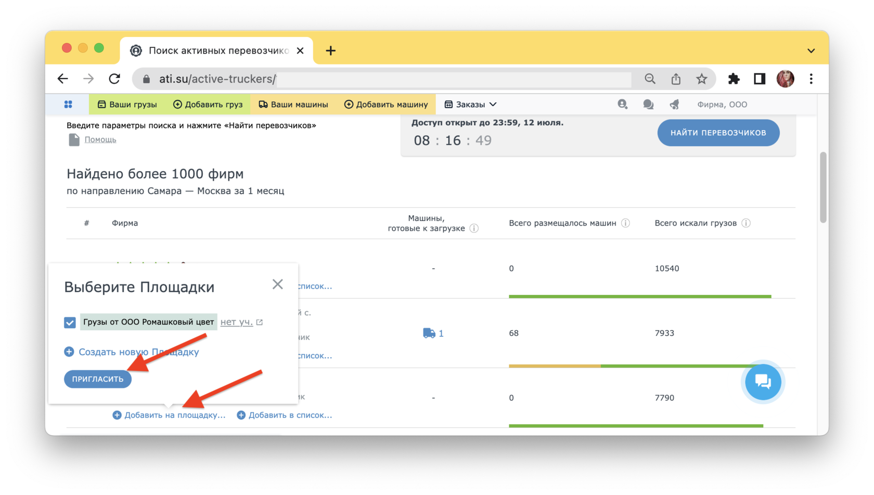
Task: Open the Chrome profile avatar
Action: [786, 79]
